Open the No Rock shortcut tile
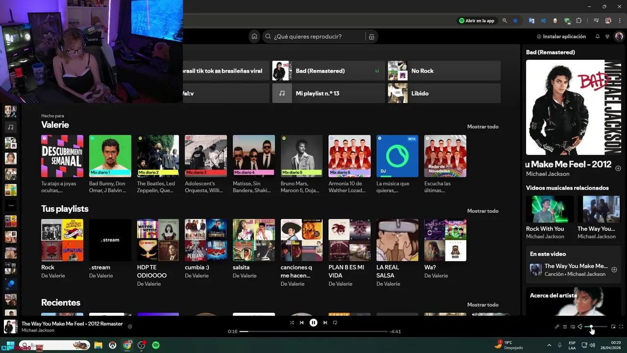Screen dimensions: 627x353 pyautogui.click(x=444, y=71)
